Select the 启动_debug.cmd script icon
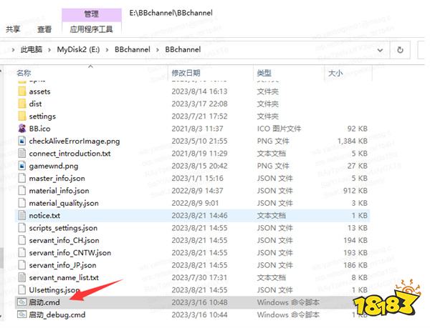The height and width of the screenshot is (328, 430). (21, 314)
